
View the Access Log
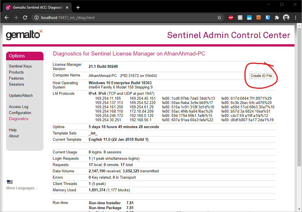coord(18,107)
